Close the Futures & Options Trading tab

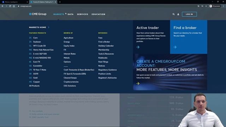pos(55,2)
